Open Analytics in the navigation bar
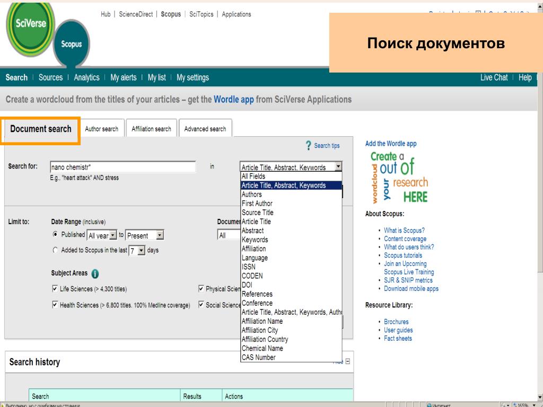This screenshot has width=543, height=407. 86,77
